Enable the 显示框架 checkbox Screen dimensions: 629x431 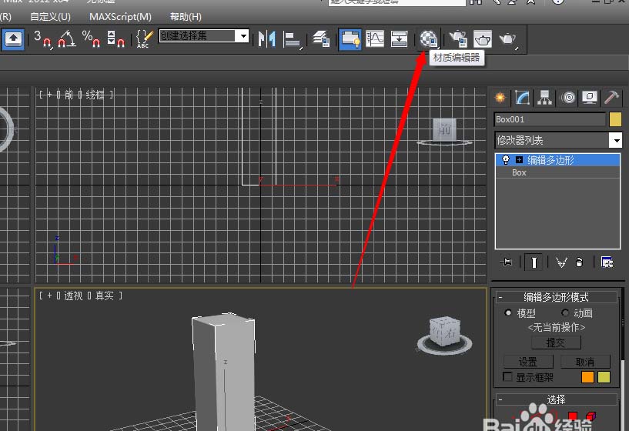click(507, 377)
